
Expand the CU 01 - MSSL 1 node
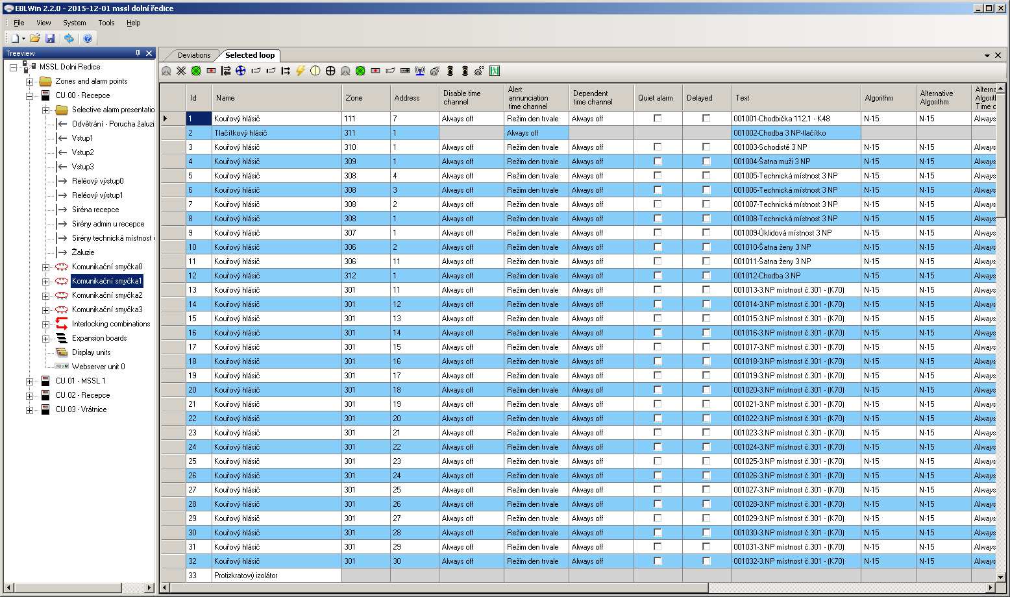point(29,382)
